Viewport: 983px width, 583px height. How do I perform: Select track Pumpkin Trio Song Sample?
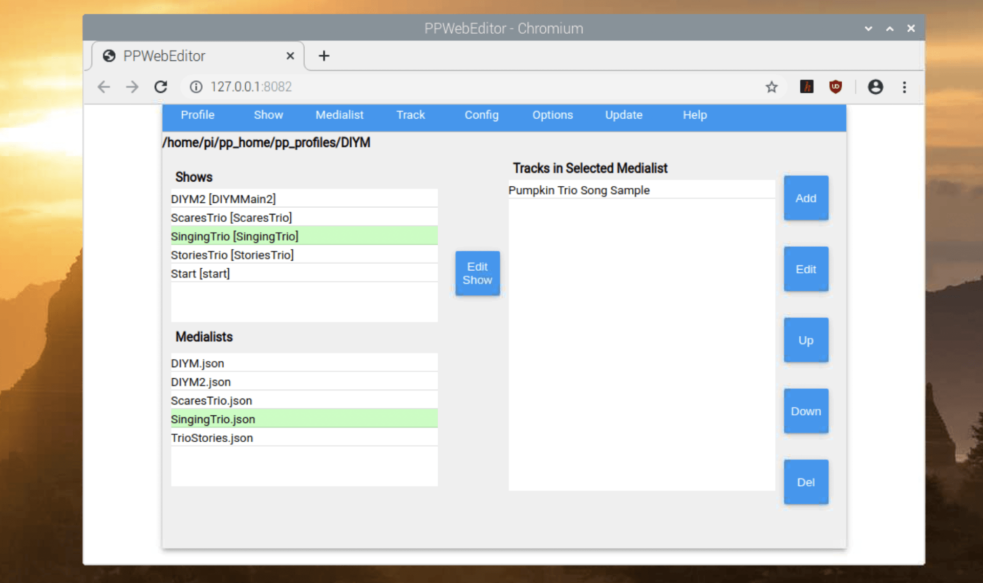click(642, 190)
